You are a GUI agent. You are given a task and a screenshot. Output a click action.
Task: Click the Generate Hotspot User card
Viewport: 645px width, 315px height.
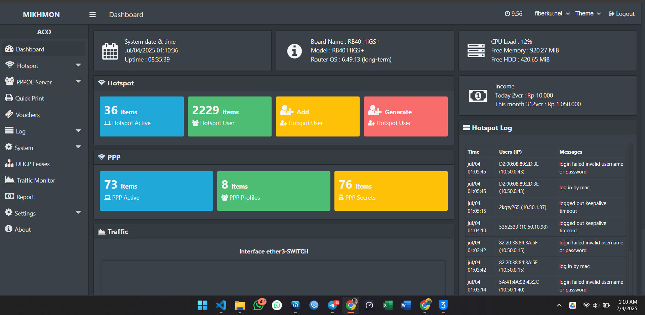(x=406, y=116)
